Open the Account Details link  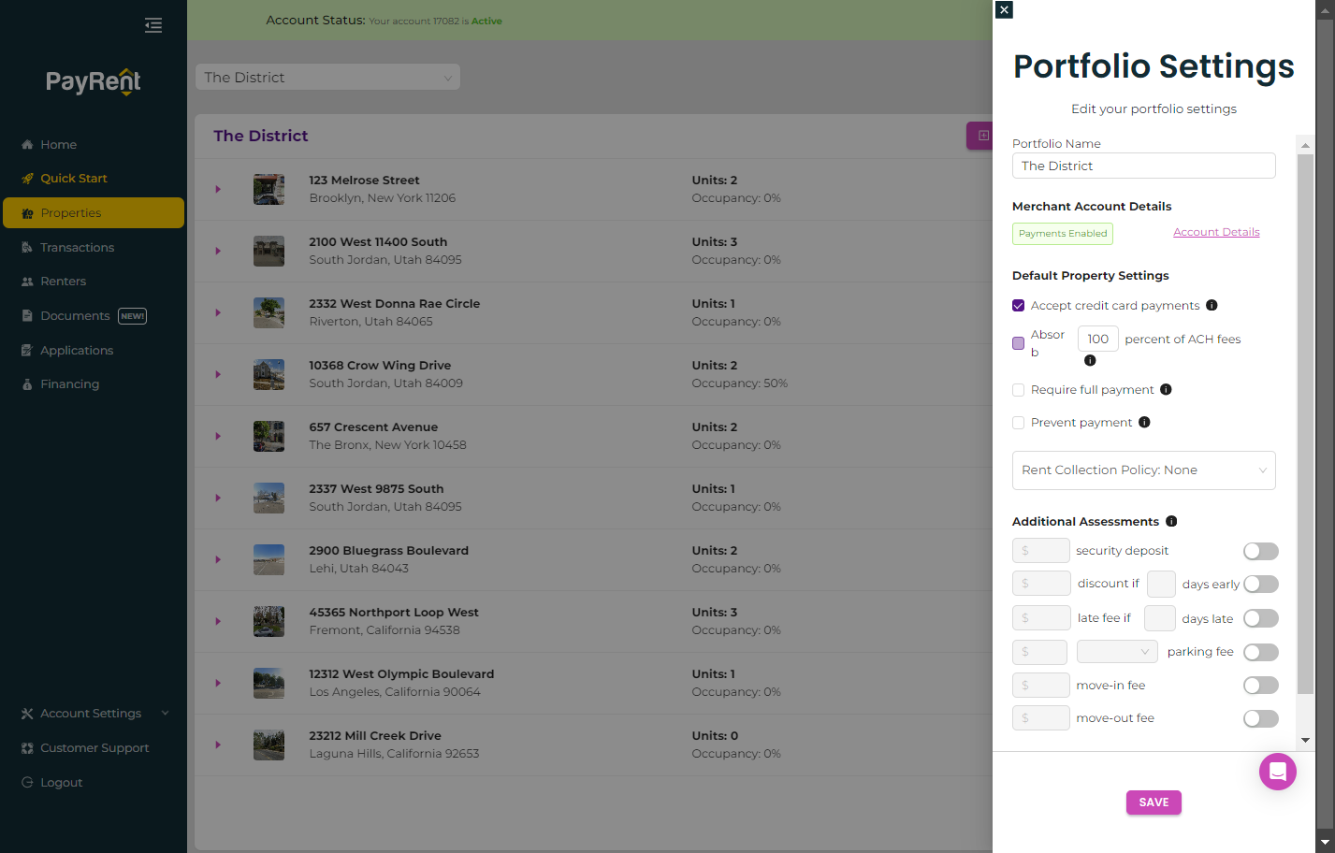pos(1216,232)
